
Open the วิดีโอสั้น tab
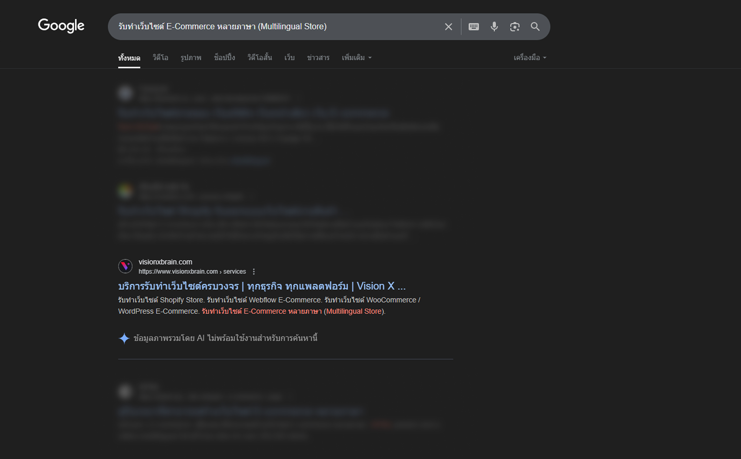click(x=260, y=58)
